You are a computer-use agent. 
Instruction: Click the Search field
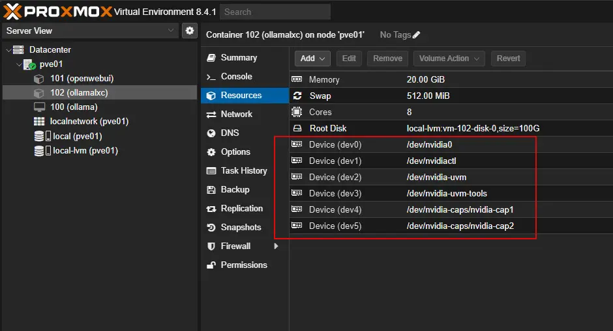275,12
